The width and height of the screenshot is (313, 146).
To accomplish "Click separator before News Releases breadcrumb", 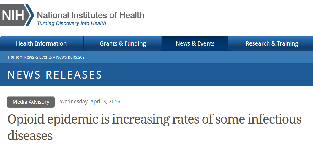I will [54, 57].
